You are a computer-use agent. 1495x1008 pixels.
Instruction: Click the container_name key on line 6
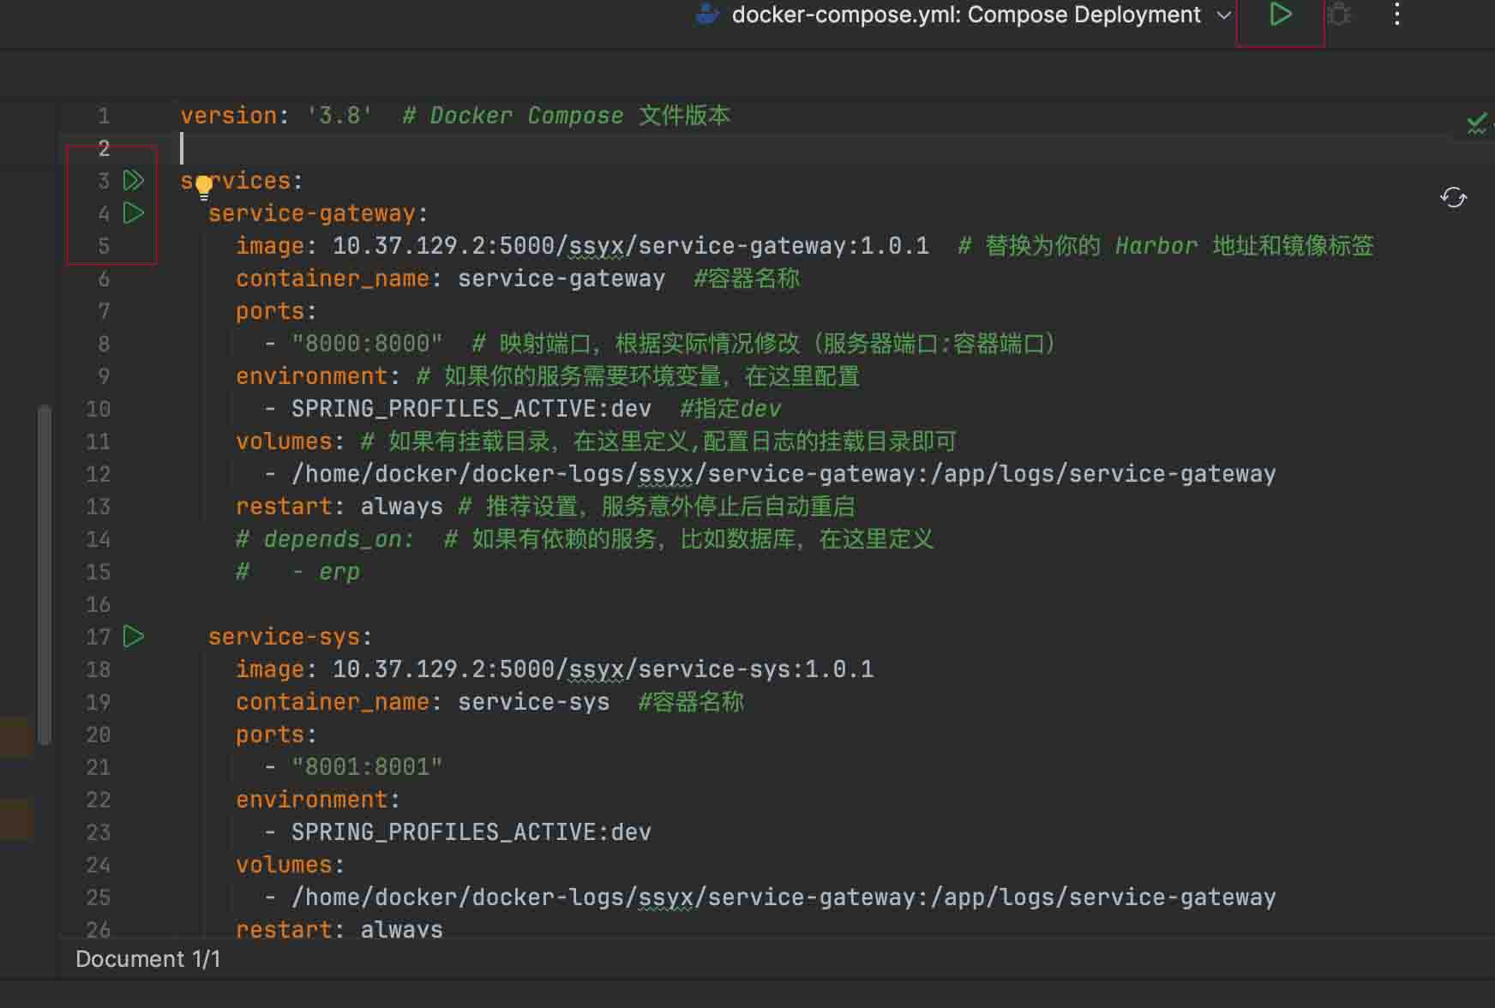click(x=333, y=279)
